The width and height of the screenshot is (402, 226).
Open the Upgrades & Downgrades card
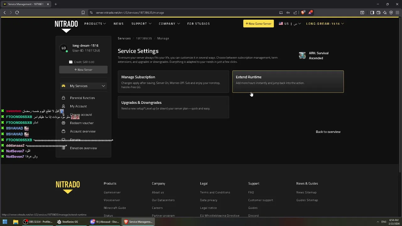click(x=173, y=107)
